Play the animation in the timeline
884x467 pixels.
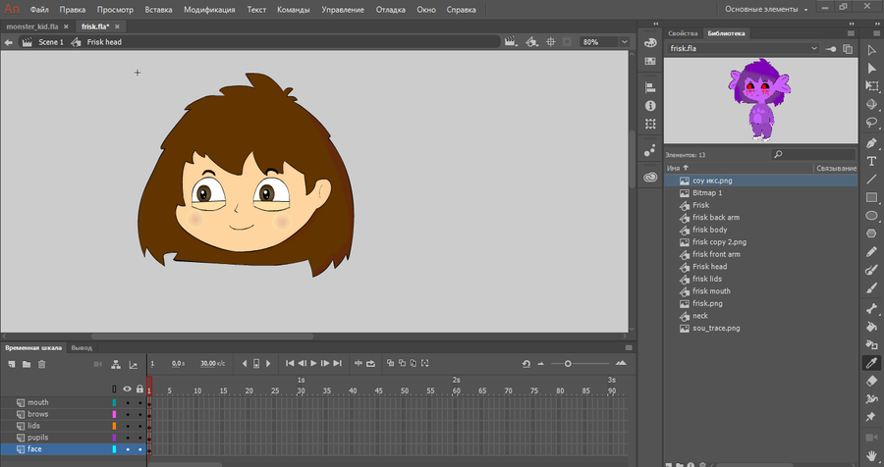click(x=315, y=364)
